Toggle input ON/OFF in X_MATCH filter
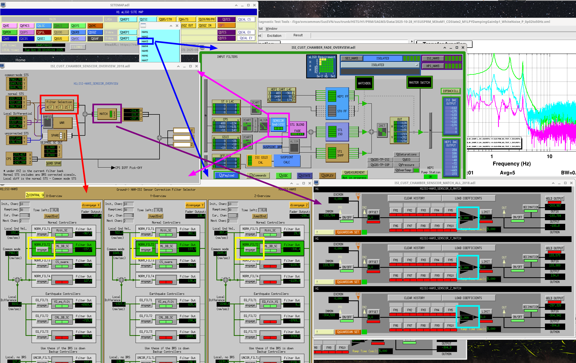Screen dimensions: 576x363 [x=347, y=218]
